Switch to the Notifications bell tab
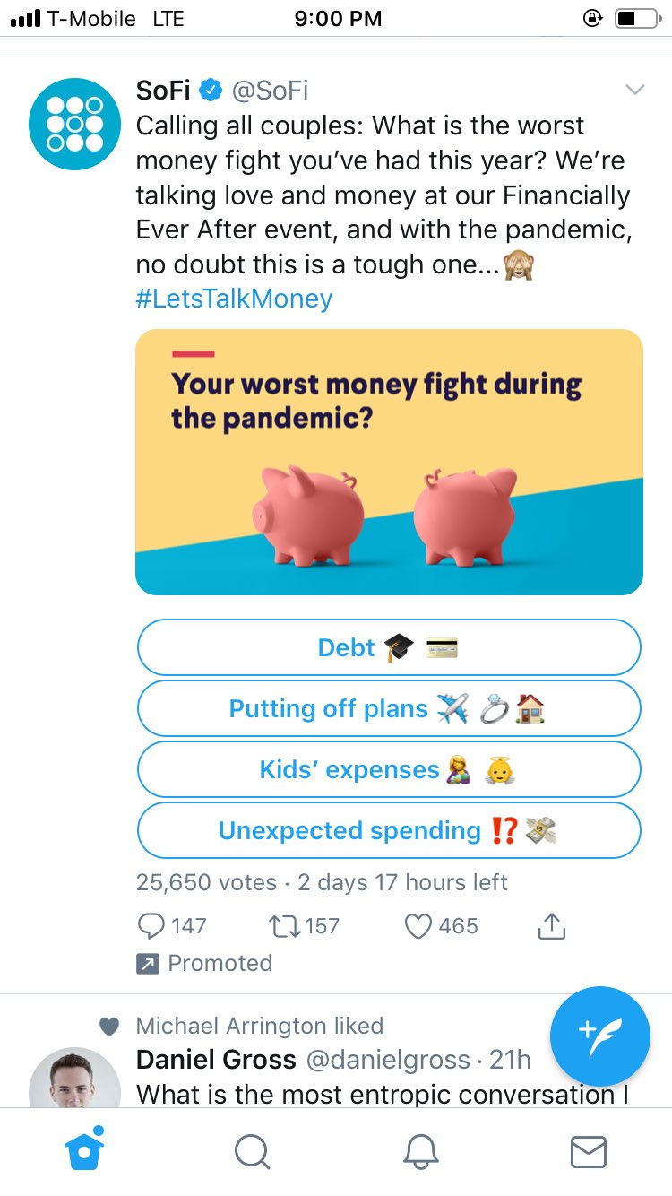 420,1152
